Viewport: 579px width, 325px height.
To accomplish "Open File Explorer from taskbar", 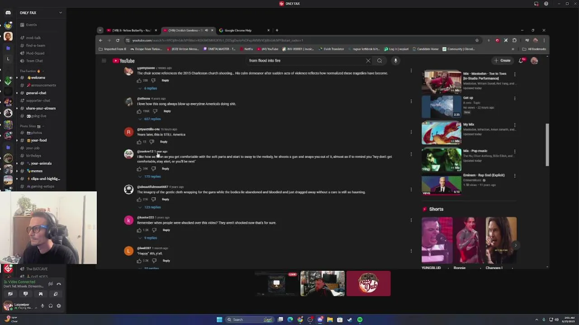I will click(x=330, y=320).
